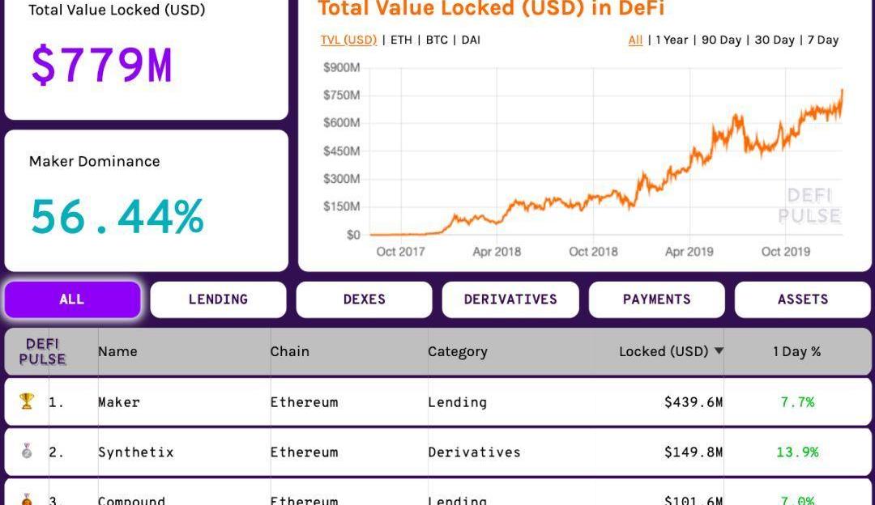
Task: Display chart in TVL (USD)
Action: pyautogui.click(x=348, y=40)
